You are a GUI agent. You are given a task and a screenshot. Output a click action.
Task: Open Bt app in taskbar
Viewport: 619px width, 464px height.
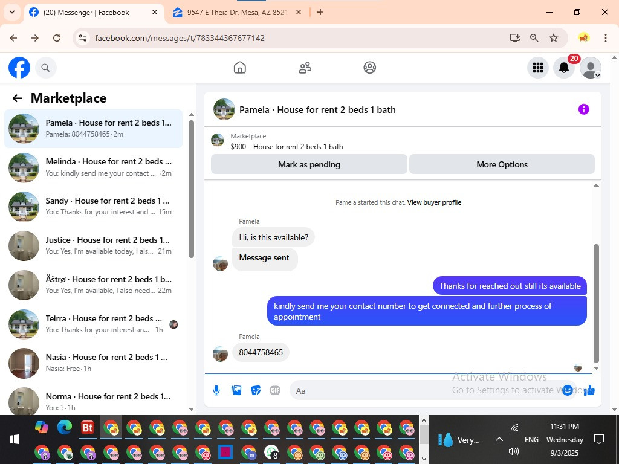point(88,428)
